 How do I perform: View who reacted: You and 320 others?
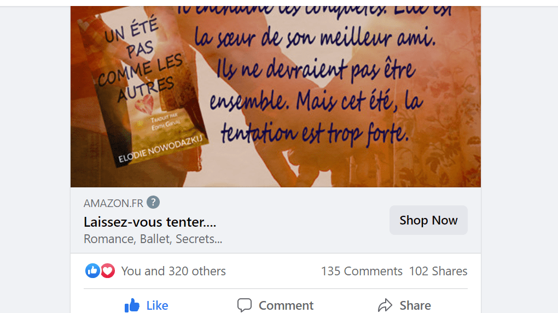click(x=173, y=271)
